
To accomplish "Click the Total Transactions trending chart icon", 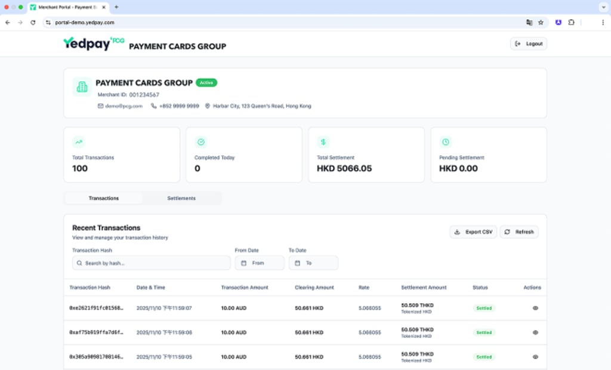I will coord(79,142).
